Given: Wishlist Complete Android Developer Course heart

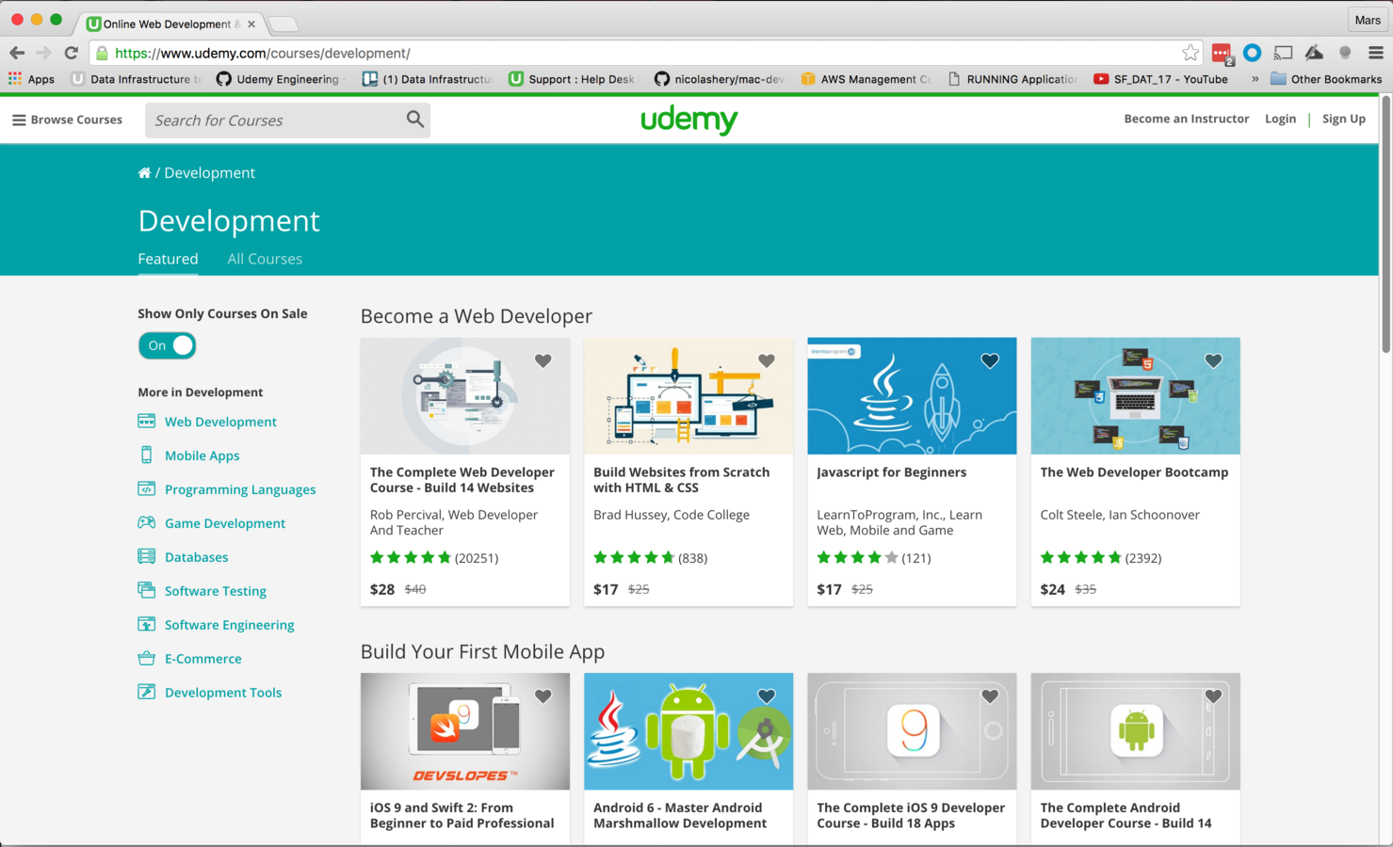Looking at the screenshot, I should (1213, 696).
